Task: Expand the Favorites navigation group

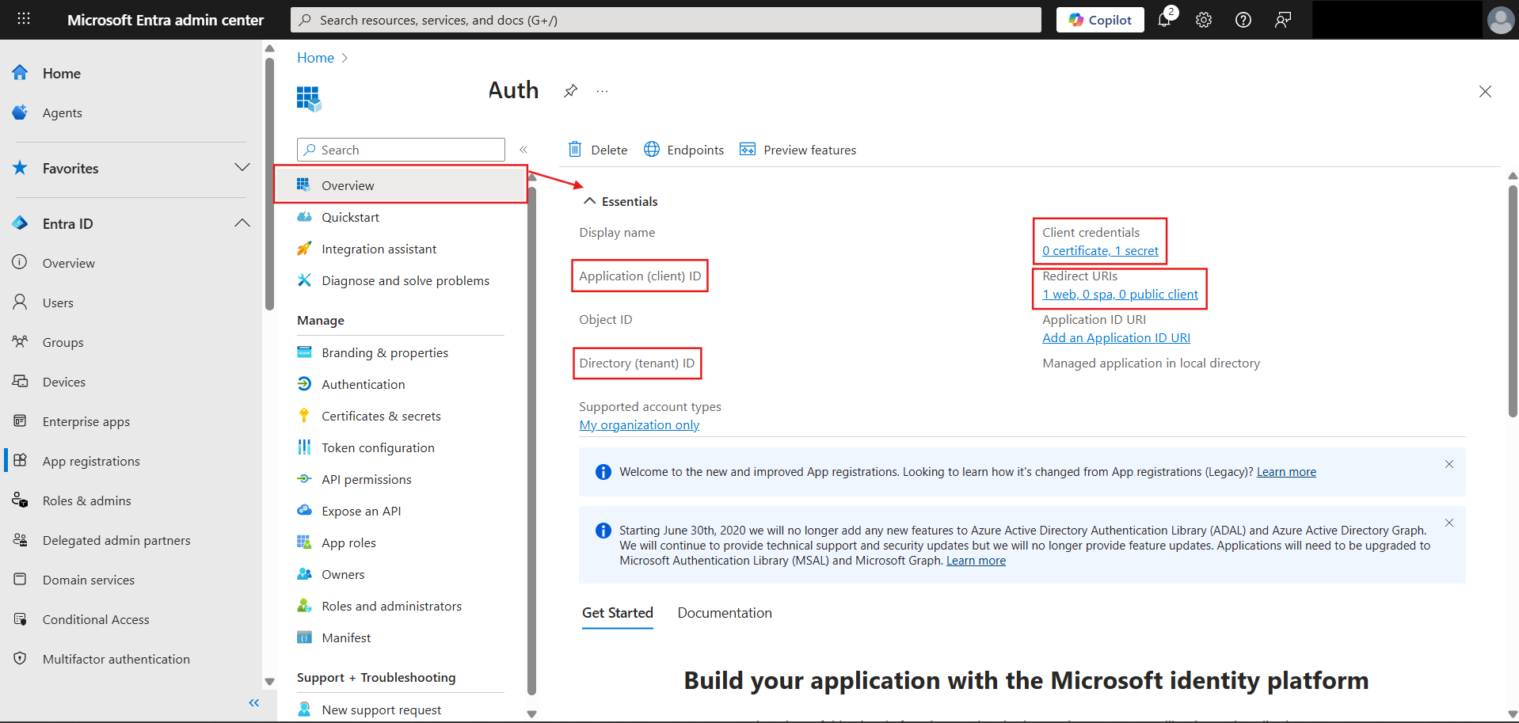Action: [242, 168]
